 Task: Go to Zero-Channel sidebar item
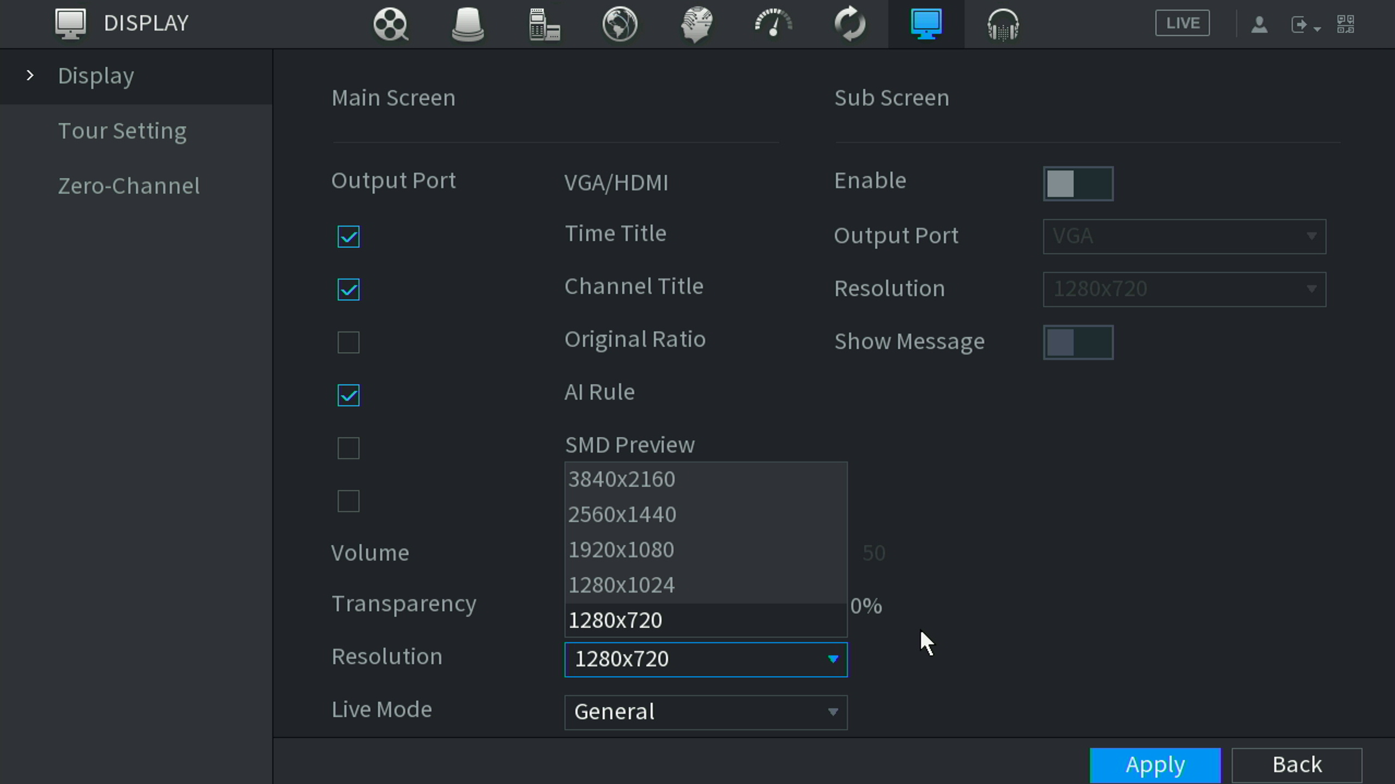pos(129,186)
